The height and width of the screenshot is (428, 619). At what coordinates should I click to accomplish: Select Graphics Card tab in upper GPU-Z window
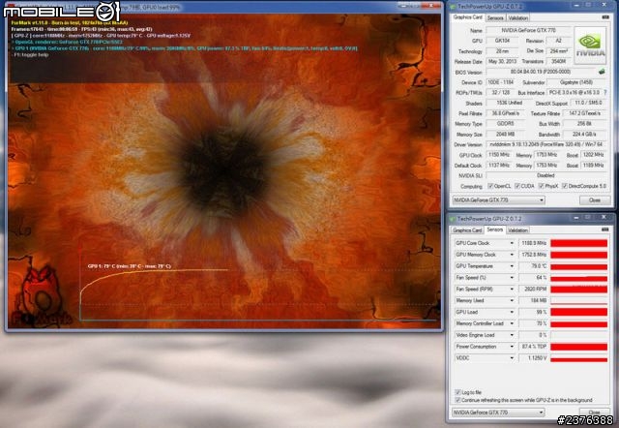[468, 17]
